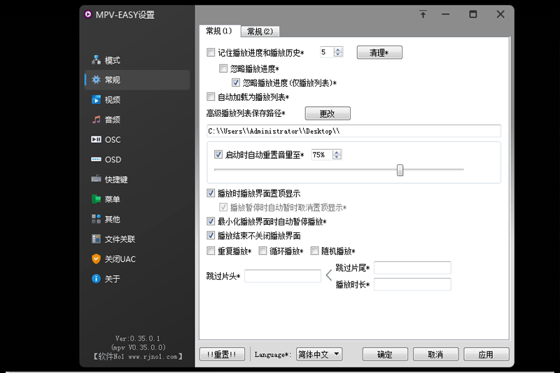Click the playlist save path field
This screenshot has height=373, width=560.
coord(353,131)
